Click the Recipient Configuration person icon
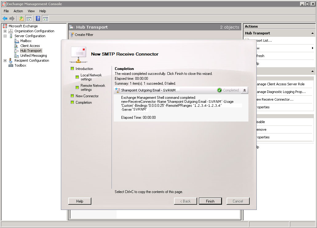317x228 pixels. 10,60
